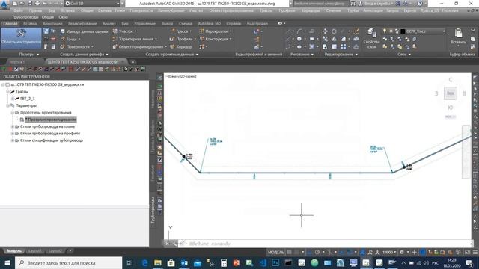The height and width of the screenshot is (269, 479).
Task: Select the Rotate tool in Редактирование panel
Action: point(334,31)
